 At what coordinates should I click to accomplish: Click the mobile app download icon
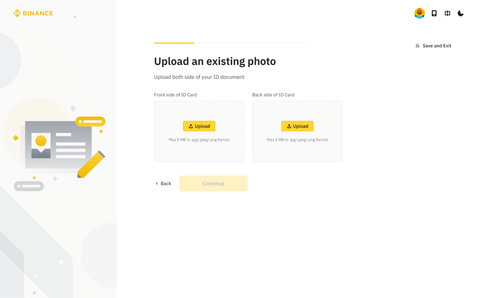(x=434, y=13)
